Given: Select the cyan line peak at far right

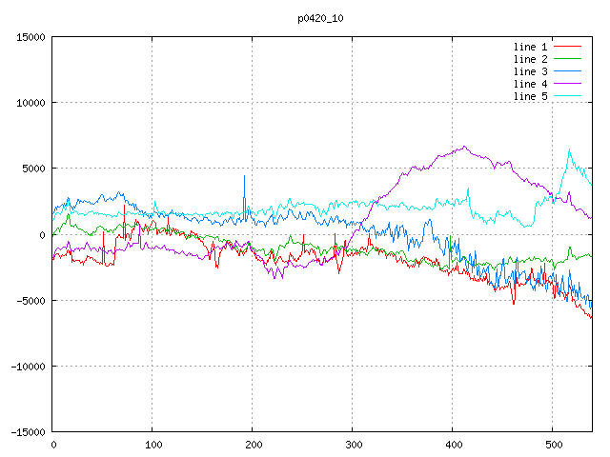Looking at the screenshot, I should pos(569,150).
